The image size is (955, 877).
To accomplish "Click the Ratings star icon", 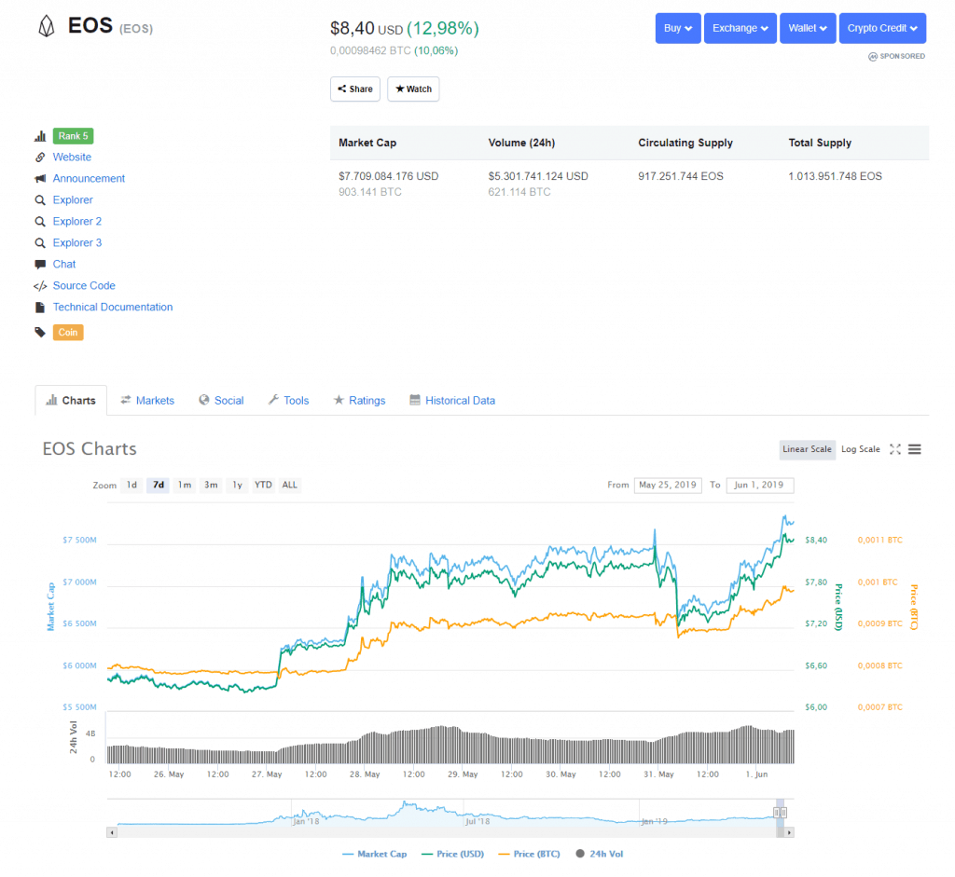I will [x=339, y=400].
